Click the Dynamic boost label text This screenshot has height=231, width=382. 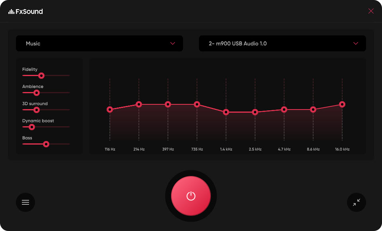38,121
